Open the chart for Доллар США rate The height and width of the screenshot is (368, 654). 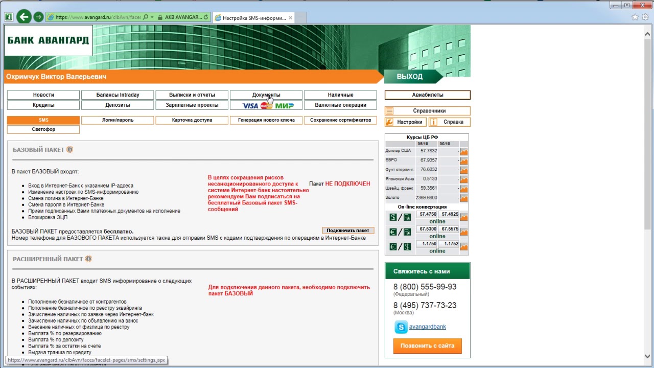pos(463,151)
